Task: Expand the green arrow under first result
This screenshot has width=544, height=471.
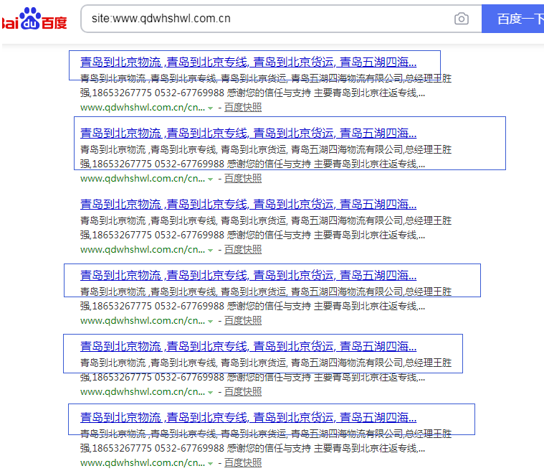Action: click(211, 108)
